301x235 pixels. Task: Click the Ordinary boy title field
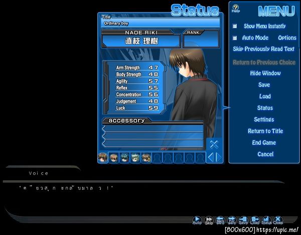(x=161, y=24)
